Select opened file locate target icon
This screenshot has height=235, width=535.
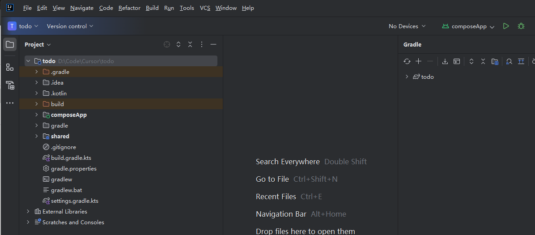click(x=166, y=44)
